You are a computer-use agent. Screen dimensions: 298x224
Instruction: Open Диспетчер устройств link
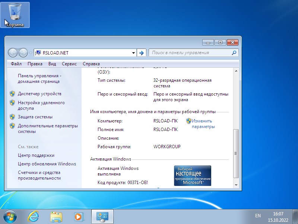click(39, 94)
